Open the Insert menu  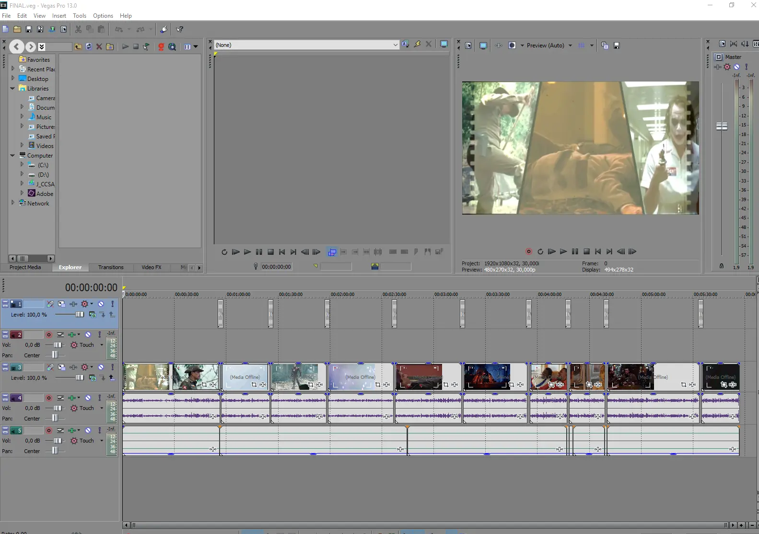pyautogui.click(x=59, y=15)
